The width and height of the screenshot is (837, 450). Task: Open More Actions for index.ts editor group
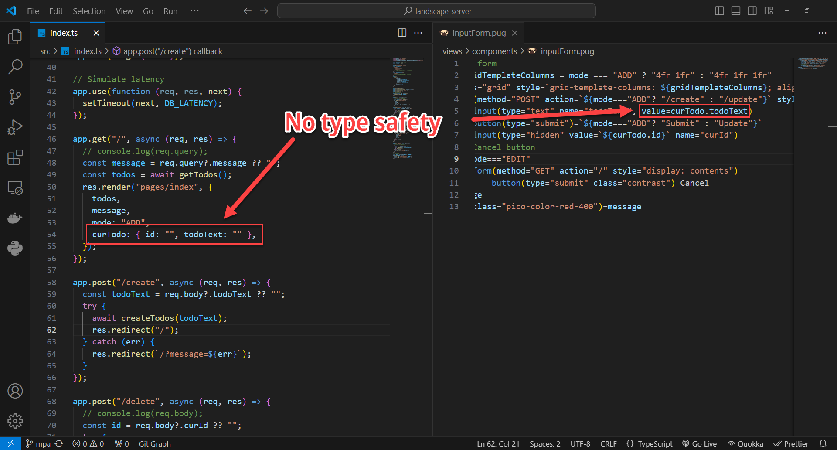point(418,33)
